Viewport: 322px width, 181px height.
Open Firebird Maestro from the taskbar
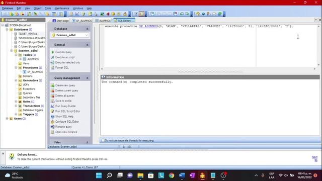[202, 175]
